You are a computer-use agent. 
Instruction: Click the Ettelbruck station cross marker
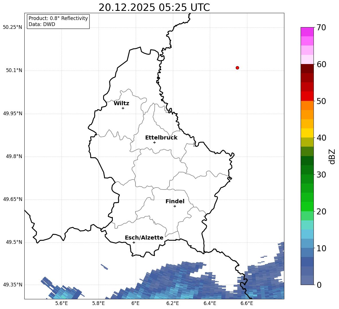tap(154, 142)
